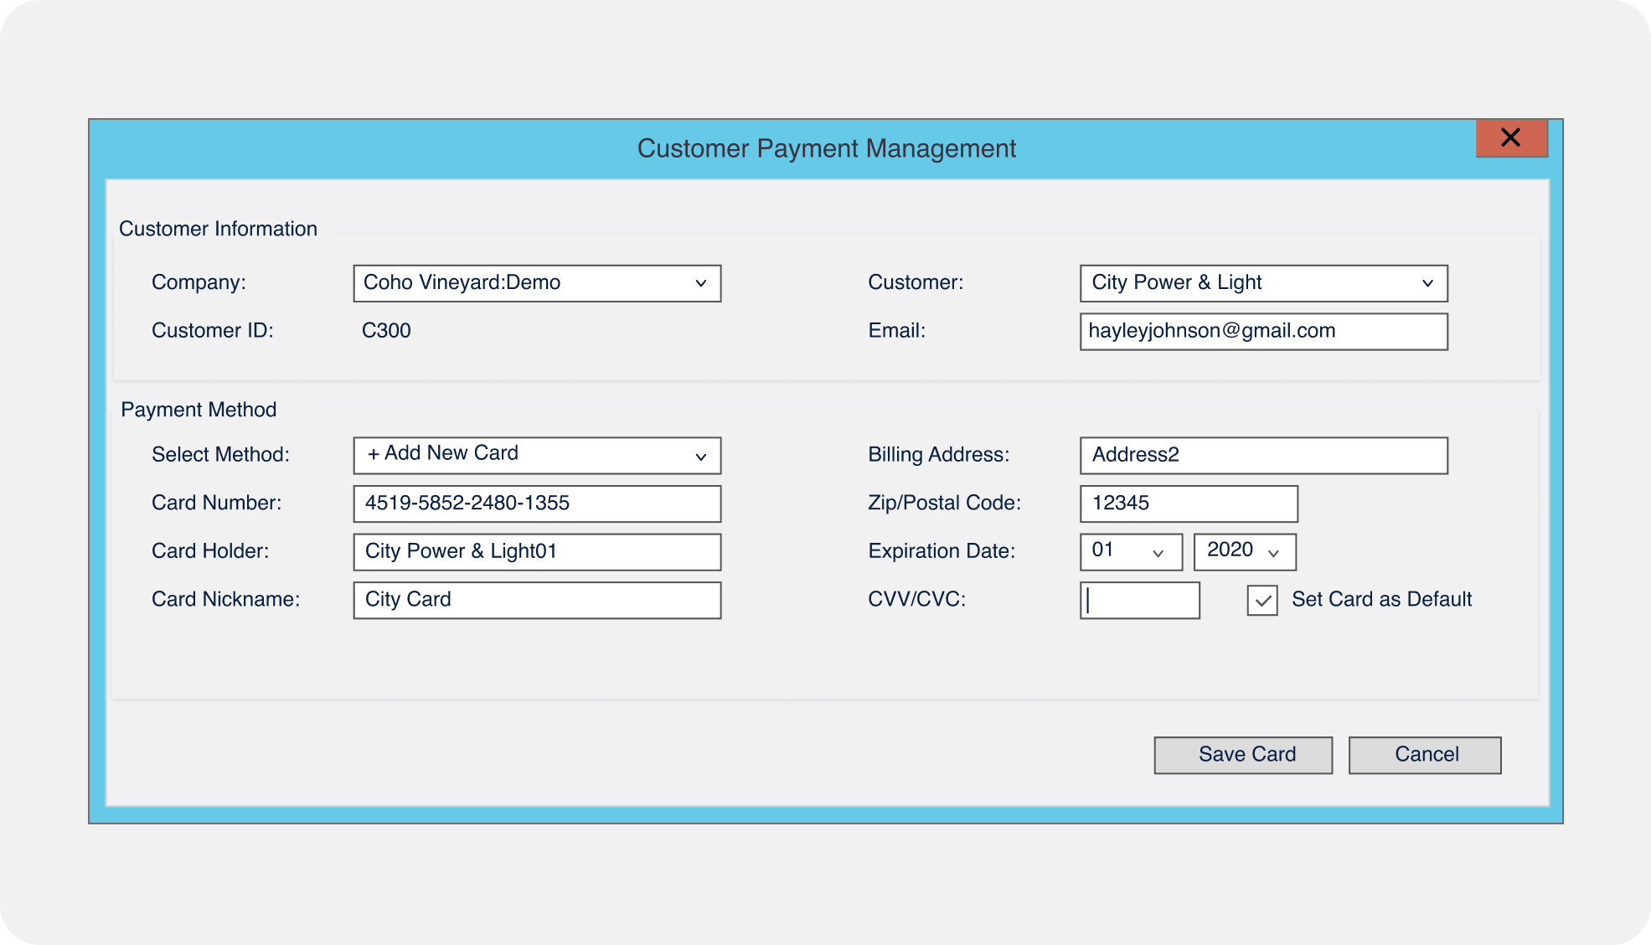The width and height of the screenshot is (1651, 945).
Task: Click the Add New Card chevron arrow
Action: [x=701, y=457]
